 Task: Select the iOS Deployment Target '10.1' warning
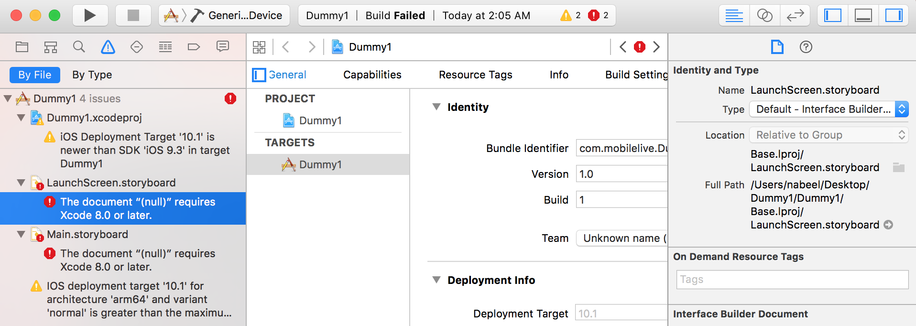coord(123,150)
